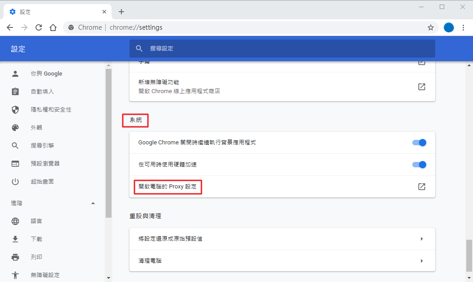Click the accessibility icon beside 無障礙設定
Viewport: 473px width, 282px height.
pyautogui.click(x=15, y=275)
